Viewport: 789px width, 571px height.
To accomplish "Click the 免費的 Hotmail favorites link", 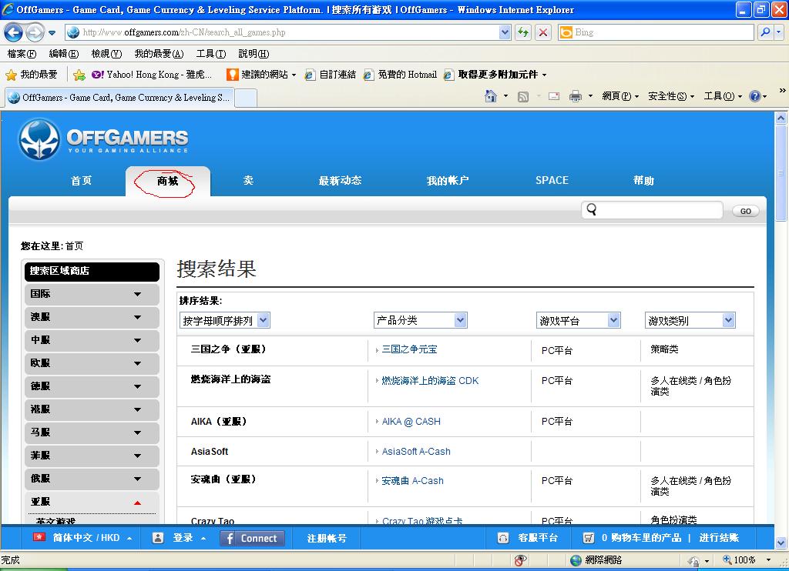I will point(401,75).
